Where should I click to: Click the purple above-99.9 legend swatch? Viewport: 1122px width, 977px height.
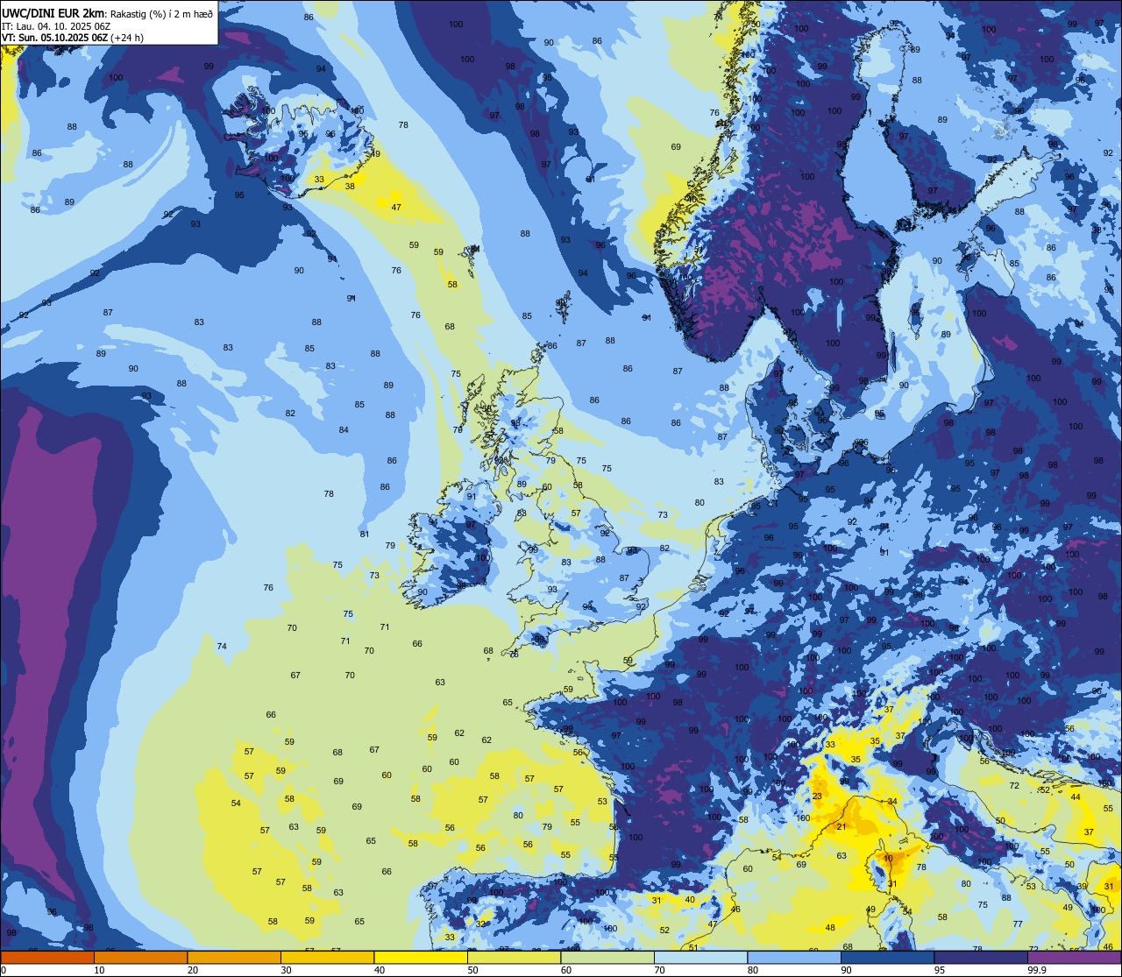[x=1074, y=957]
